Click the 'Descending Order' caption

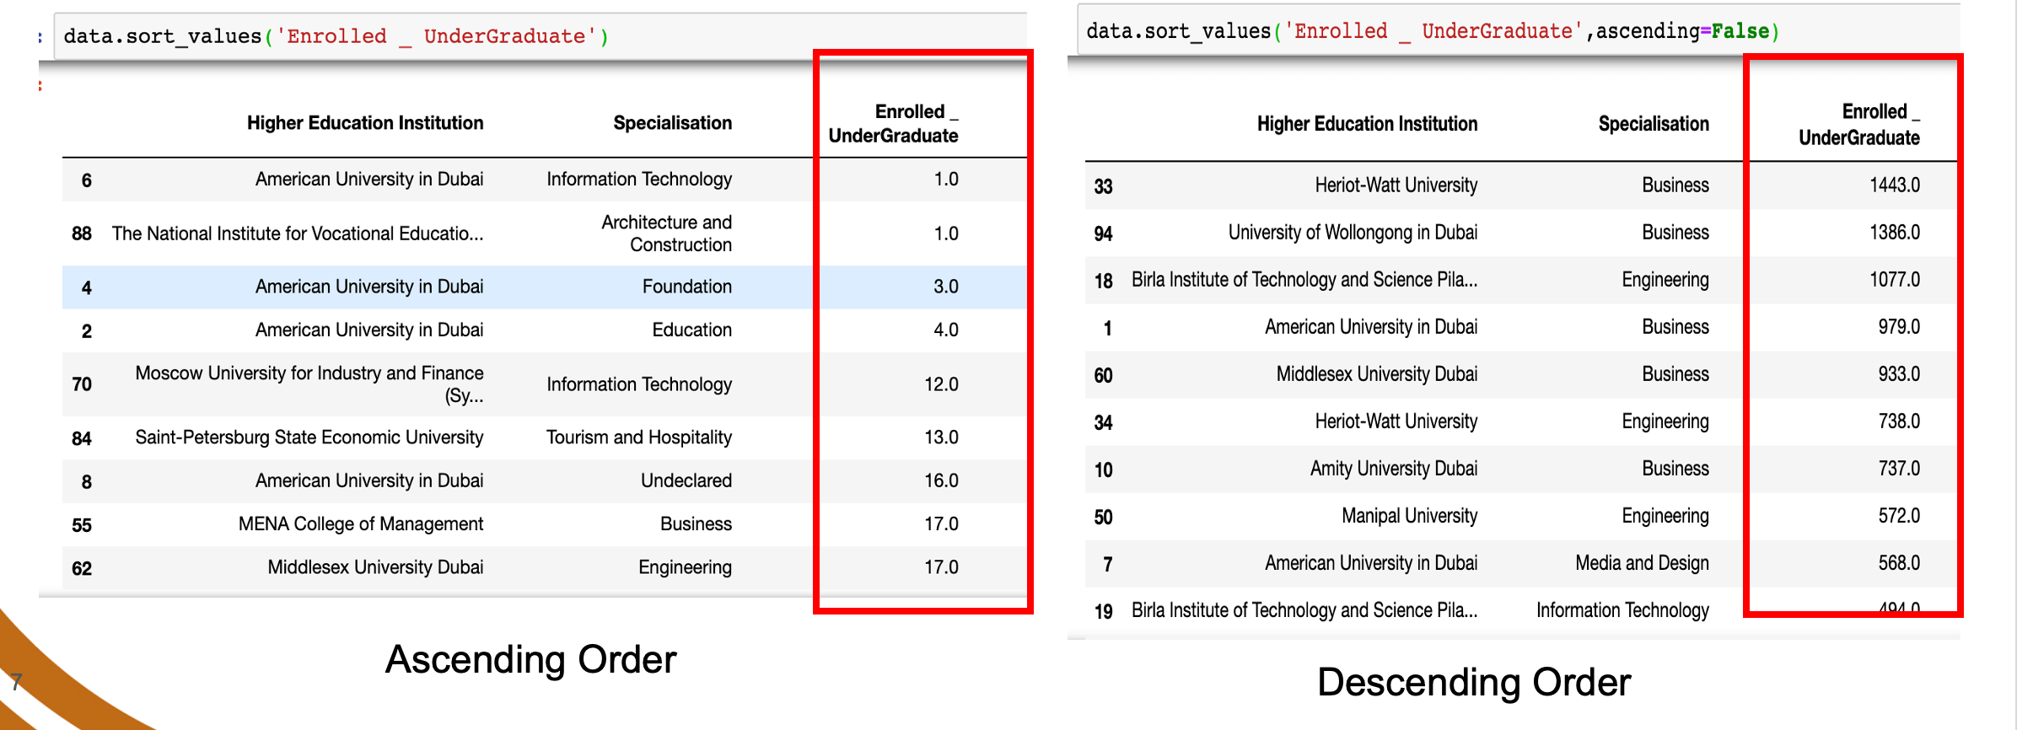(x=1474, y=682)
